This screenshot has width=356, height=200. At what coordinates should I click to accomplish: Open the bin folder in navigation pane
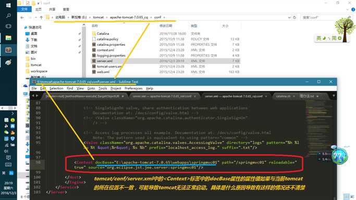point(33,58)
